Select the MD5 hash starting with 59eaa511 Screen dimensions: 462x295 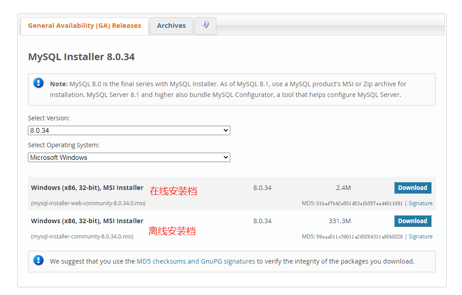point(359,237)
